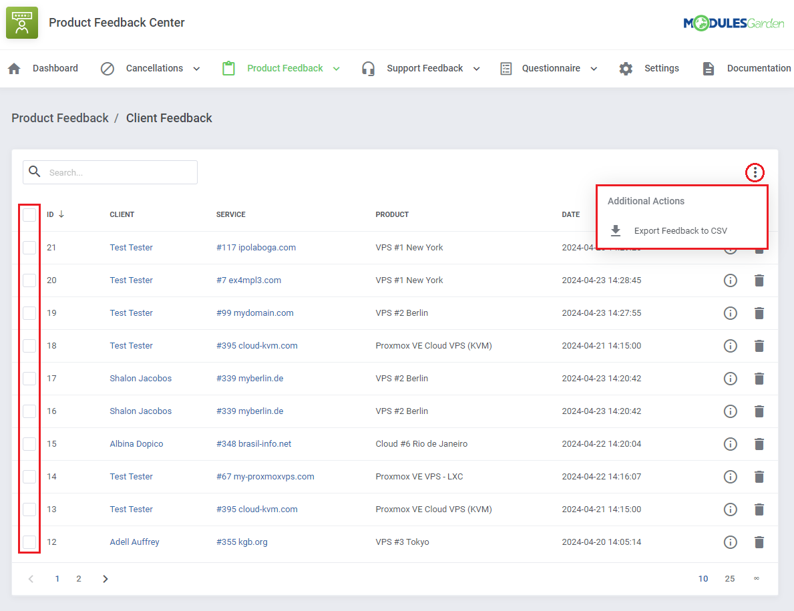The width and height of the screenshot is (794, 611).
Task: View info for feedback ID 20
Action: pyautogui.click(x=730, y=280)
